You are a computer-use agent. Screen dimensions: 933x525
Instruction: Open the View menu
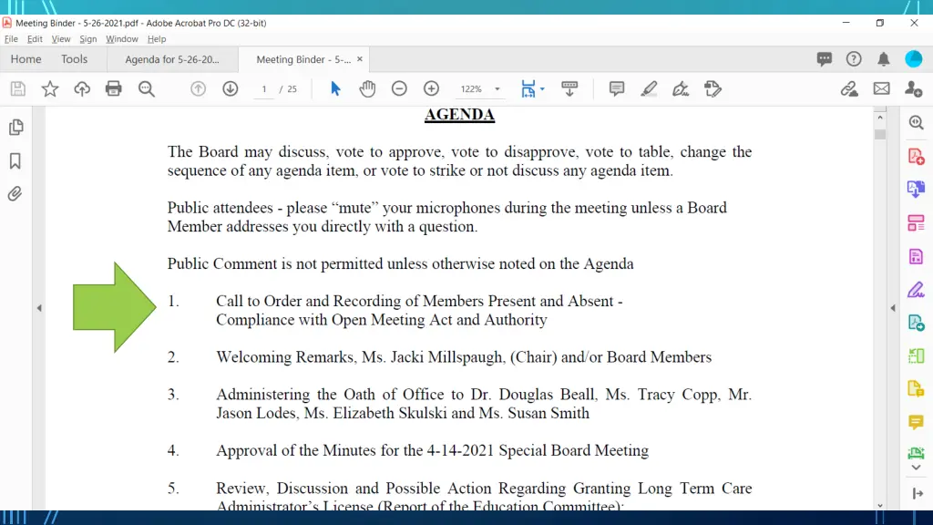[x=61, y=38]
